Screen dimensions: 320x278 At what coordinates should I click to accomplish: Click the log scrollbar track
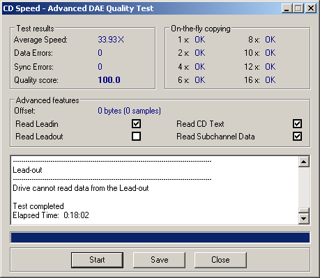pos(304,187)
